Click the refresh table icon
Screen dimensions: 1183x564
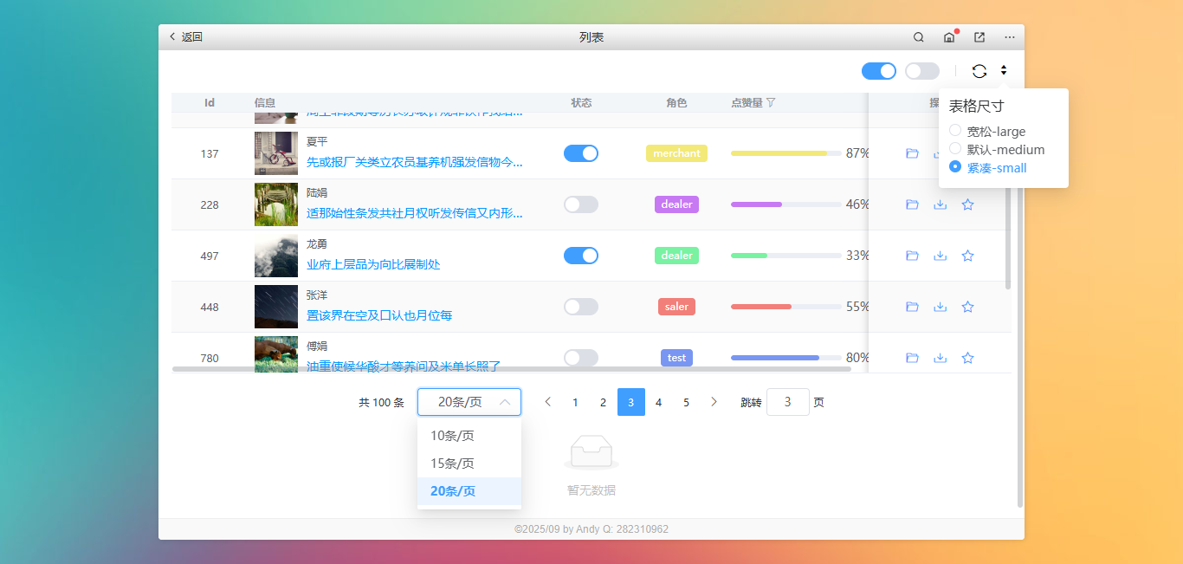point(979,71)
